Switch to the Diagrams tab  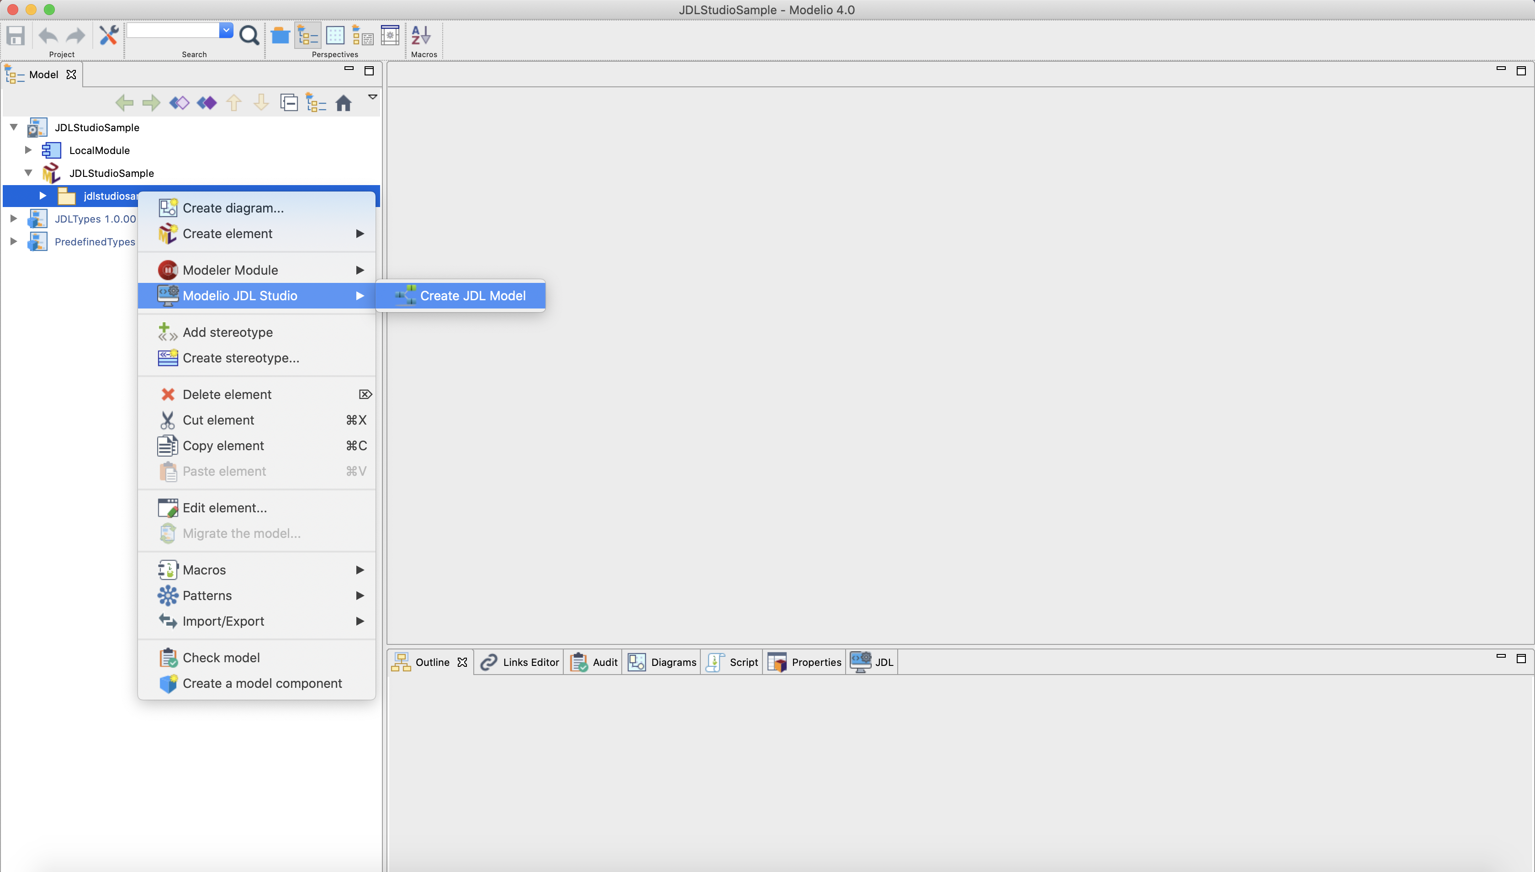(662, 662)
